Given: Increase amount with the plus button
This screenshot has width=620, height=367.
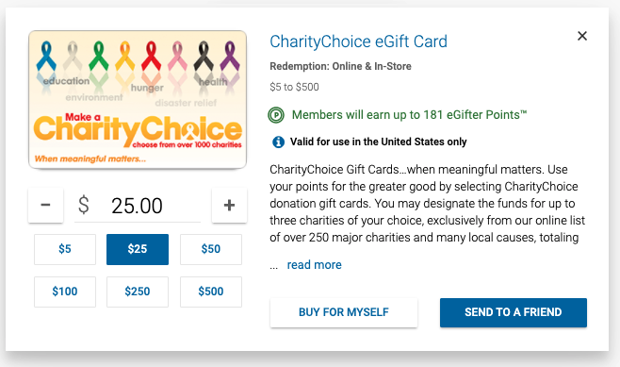Looking at the screenshot, I should [x=229, y=205].
